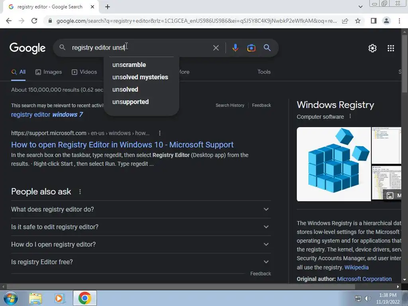
Task: Expand How do I open registry editor?
Action: click(x=141, y=244)
